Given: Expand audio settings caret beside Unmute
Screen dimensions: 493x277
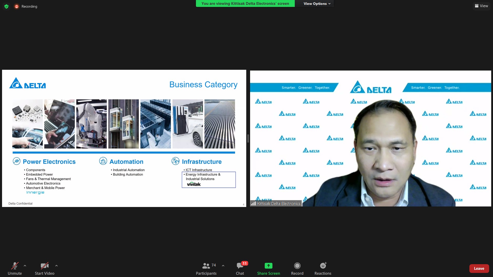Looking at the screenshot, I should coord(25,266).
